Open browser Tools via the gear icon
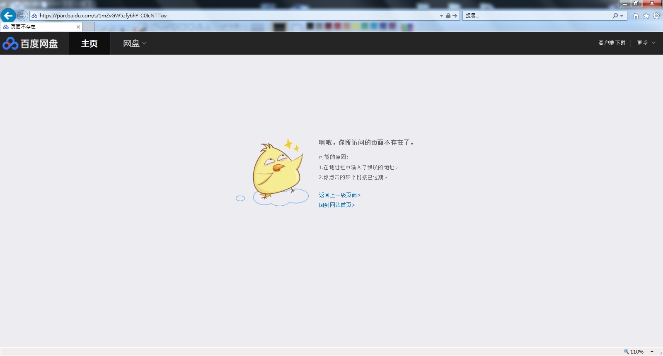The height and width of the screenshot is (356, 663). pyautogui.click(x=656, y=16)
